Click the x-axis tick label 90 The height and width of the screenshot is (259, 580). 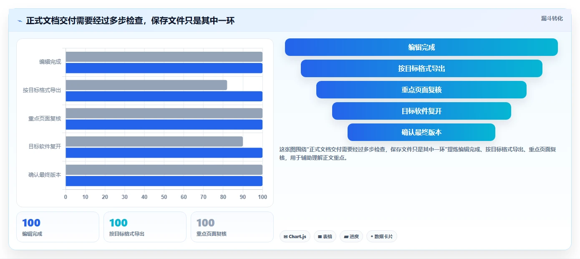tap(243, 197)
